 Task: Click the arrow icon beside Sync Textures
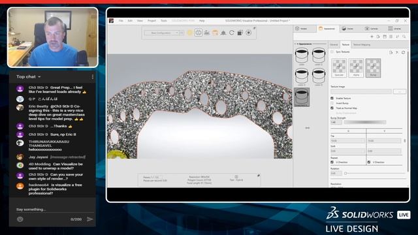point(397,52)
